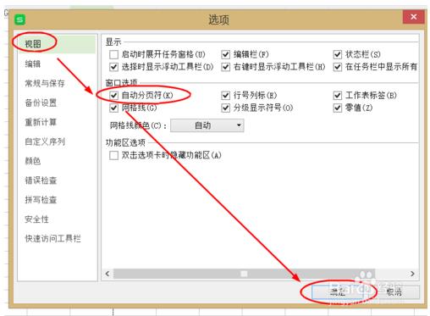Open the 安全性 options
The width and height of the screenshot is (430, 316).
[x=36, y=219]
